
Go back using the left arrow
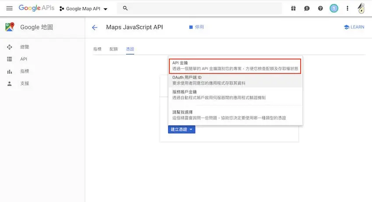pos(95,28)
